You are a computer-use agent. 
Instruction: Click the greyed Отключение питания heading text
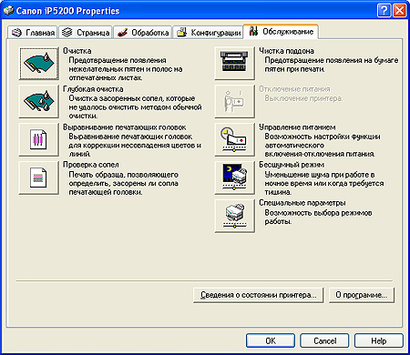(294, 89)
